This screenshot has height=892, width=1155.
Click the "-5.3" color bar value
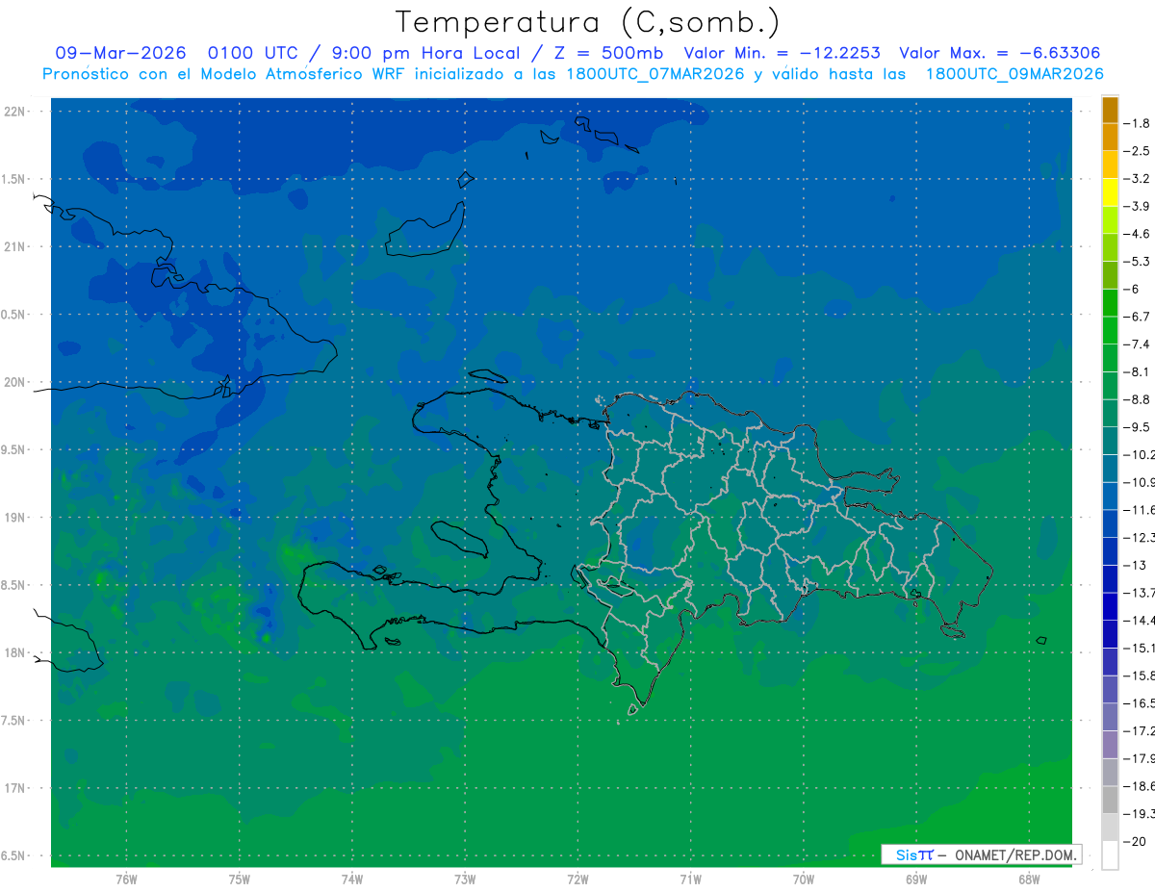(1137, 261)
